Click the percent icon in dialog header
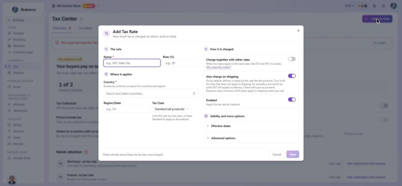 click(x=107, y=33)
